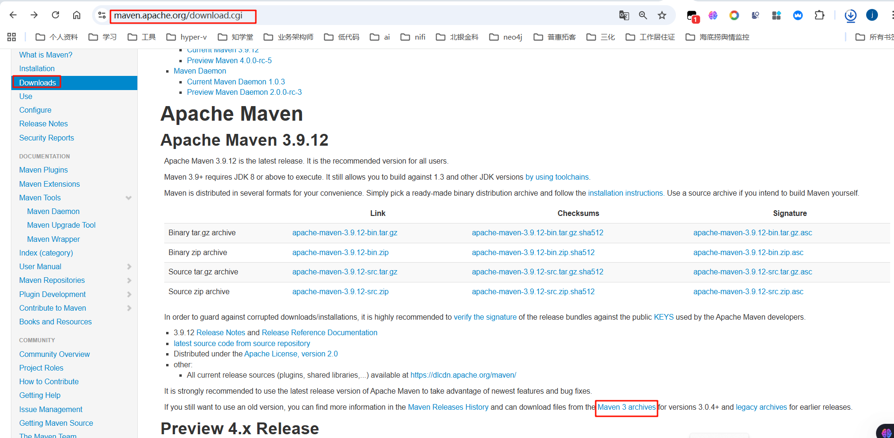Open Current Maven Daemon 1.0.3 link
The width and height of the screenshot is (894, 438).
click(236, 82)
